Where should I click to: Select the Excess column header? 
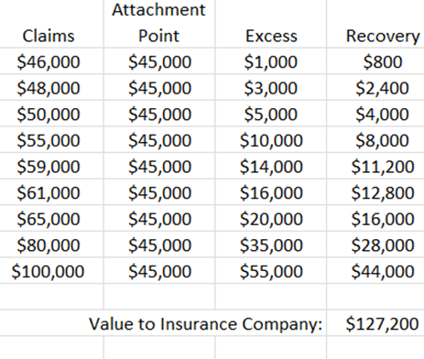pos(271,36)
